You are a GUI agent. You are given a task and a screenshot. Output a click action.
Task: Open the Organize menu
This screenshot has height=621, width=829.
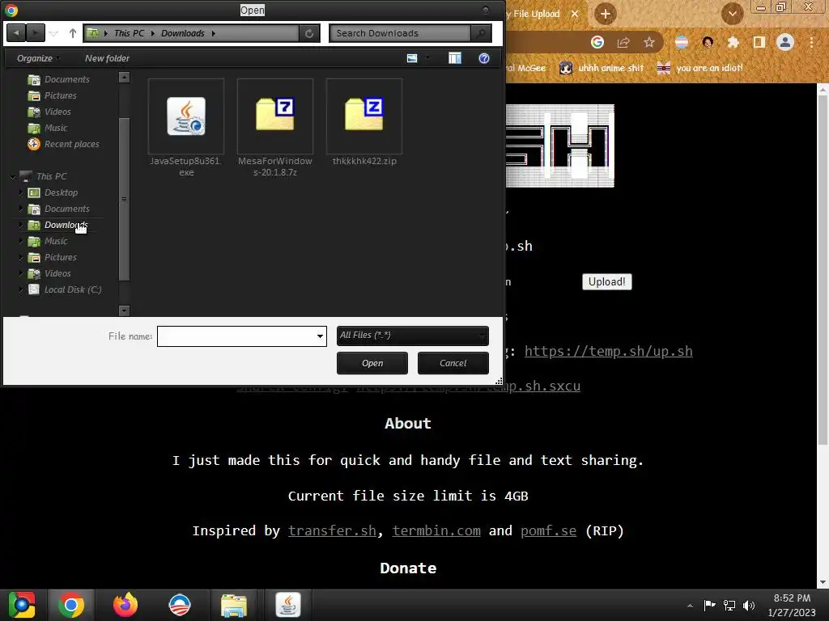coord(38,58)
